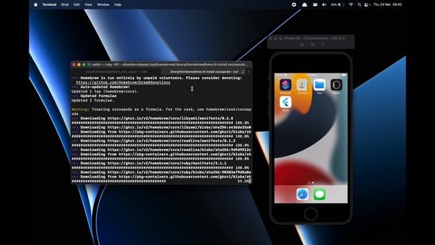
Task: Click the home screen page dots
Action: [311, 182]
